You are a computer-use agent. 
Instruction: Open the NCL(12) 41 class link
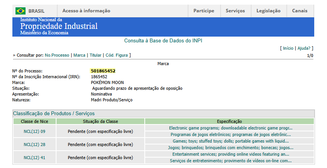[34, 158]
